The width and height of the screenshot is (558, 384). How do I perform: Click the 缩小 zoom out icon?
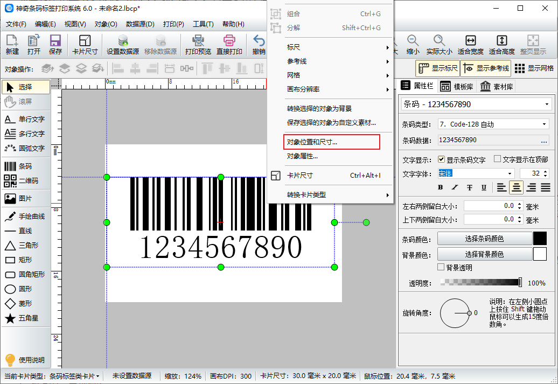(413, 45)
